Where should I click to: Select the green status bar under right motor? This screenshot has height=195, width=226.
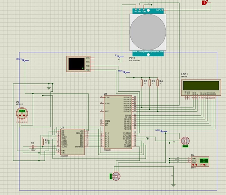coord(185,146)
